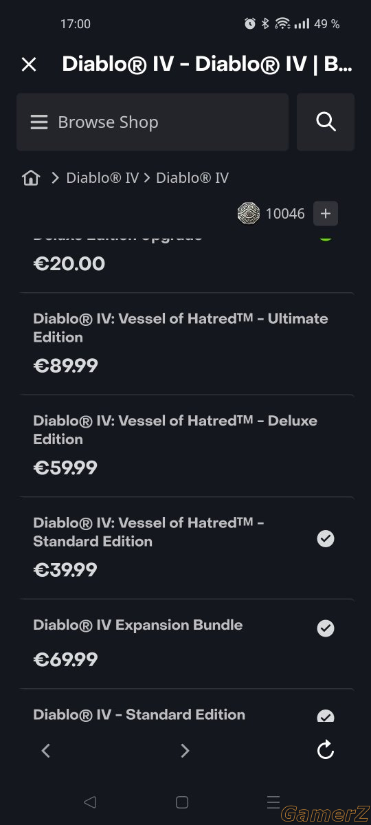Go to shop home via house icon
Screen dimensions: 371x825
coord(31,178)
